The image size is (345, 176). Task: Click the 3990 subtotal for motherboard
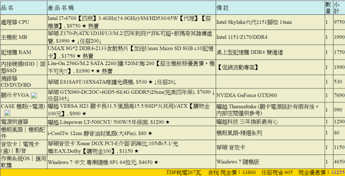[339, 37]
